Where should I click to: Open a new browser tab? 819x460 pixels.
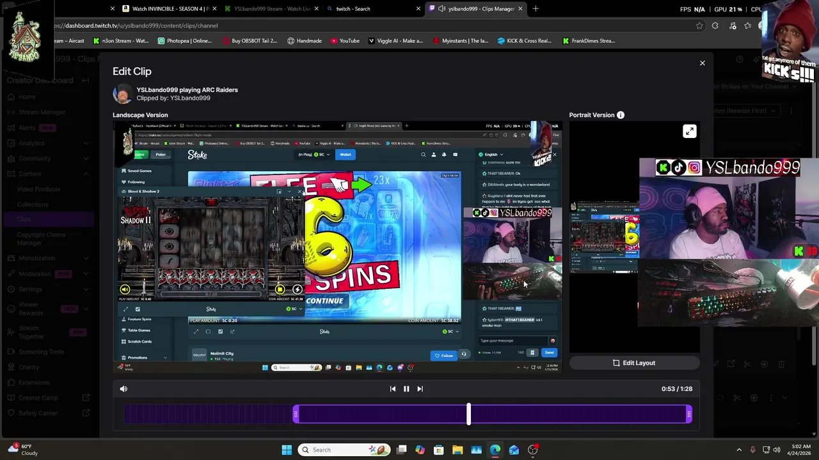point(536,9)
